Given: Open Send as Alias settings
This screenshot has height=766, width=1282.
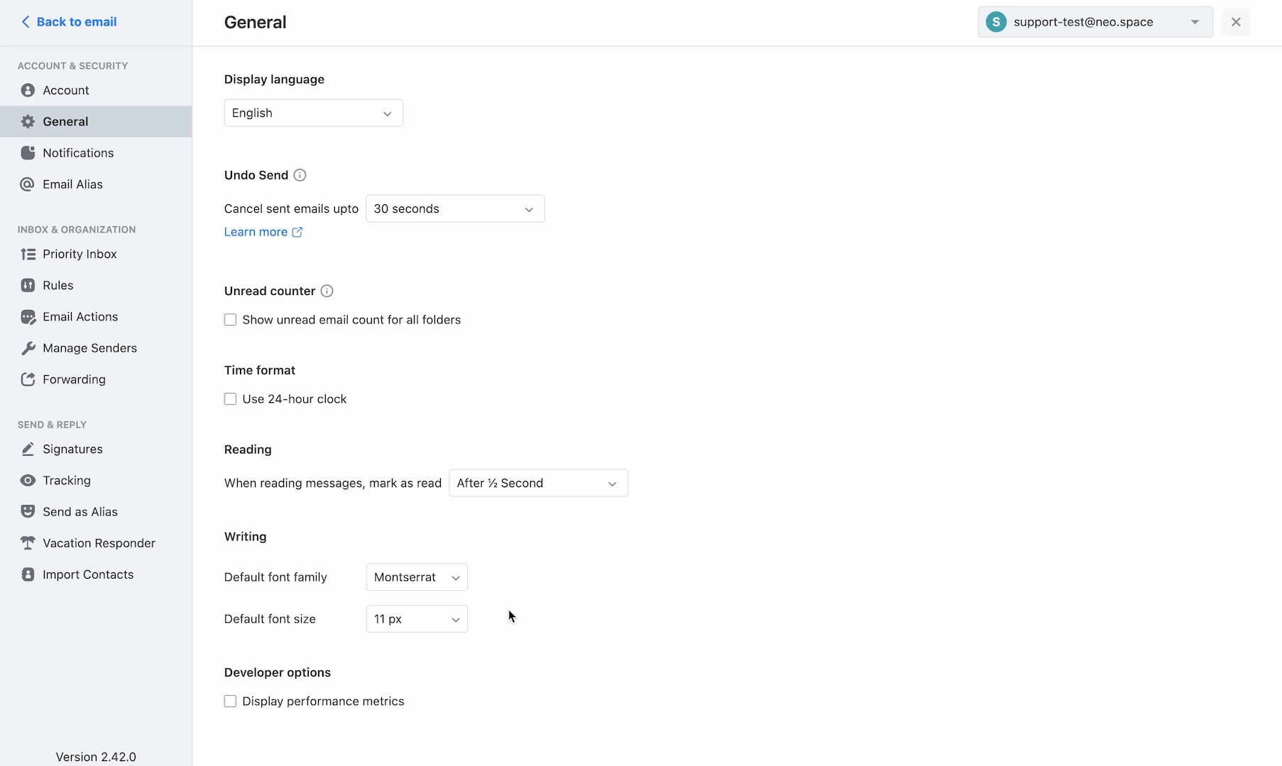Looking at the screenshot, I should pyautogui.click(x=96, y=511).
